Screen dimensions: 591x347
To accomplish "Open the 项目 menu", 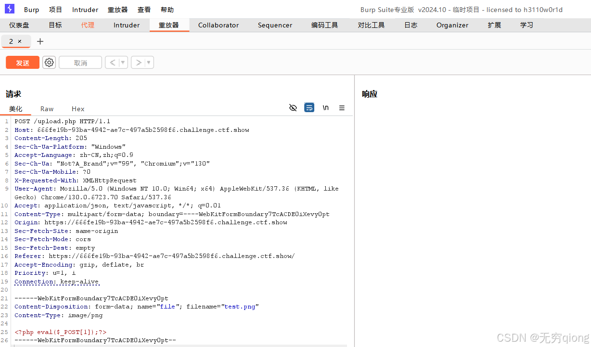I will 55,10.
